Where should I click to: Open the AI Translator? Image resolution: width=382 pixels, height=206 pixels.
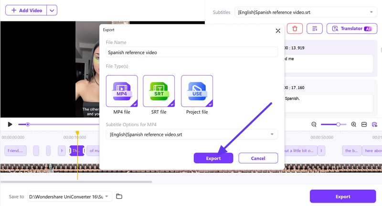pyautogui.click(x=352, y=29)
